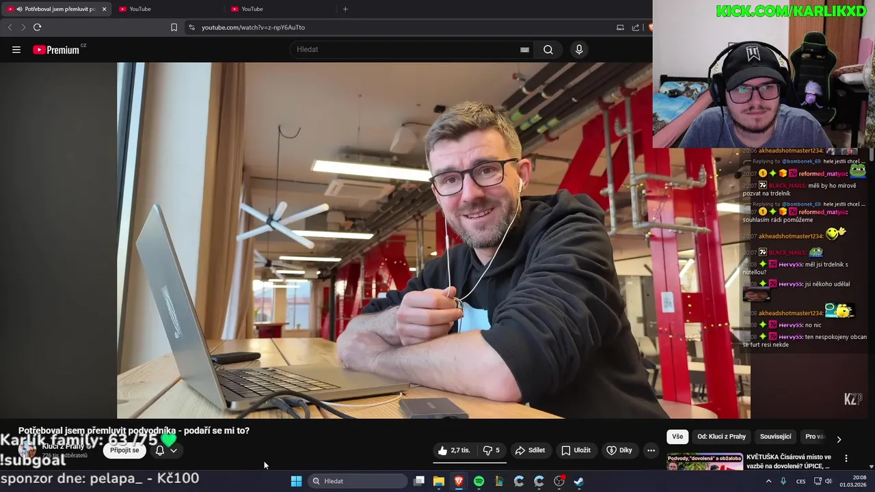Image resolution: width=875 pixels, height=492 pixels.
Task: View site information icon beside the URL
Action: point(191,27)
